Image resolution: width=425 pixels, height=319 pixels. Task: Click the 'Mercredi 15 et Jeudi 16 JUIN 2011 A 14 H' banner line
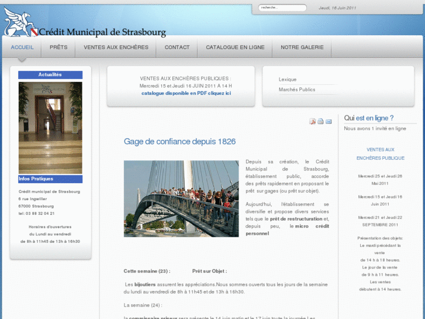[186, 86]
